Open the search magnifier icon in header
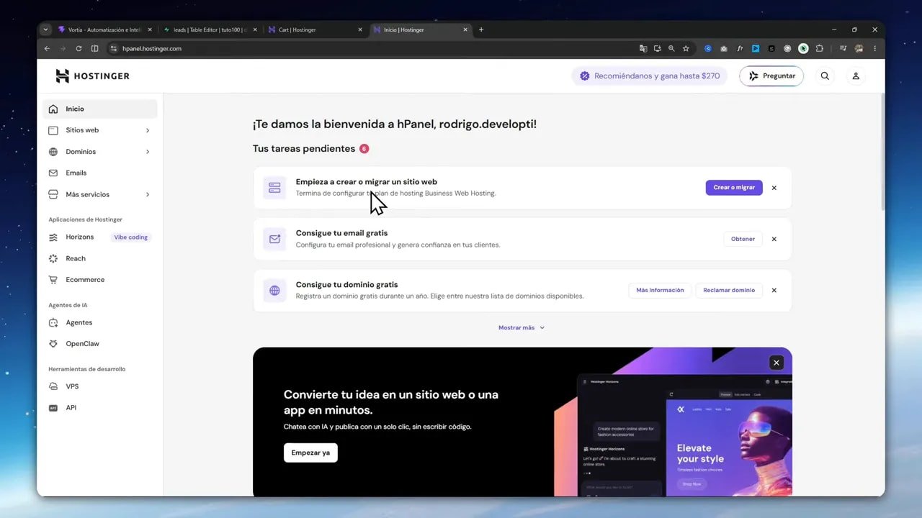 (825, 76)
